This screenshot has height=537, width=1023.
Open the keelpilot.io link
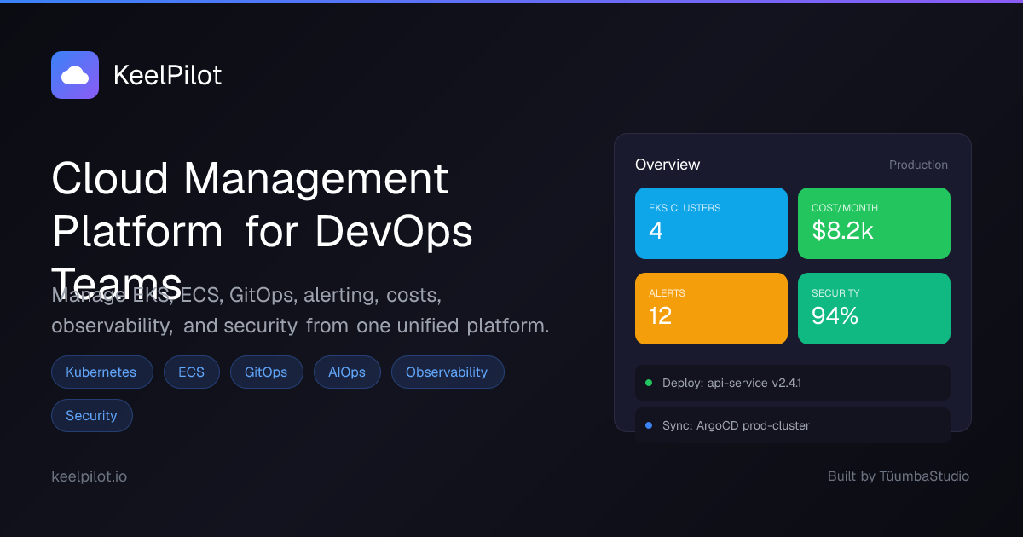[90, 476]
